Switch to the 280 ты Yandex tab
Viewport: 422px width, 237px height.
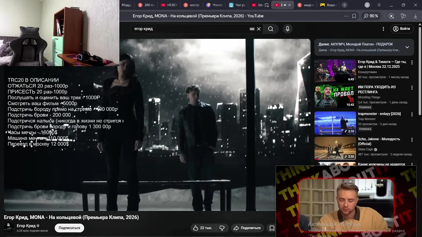point(146,5)
